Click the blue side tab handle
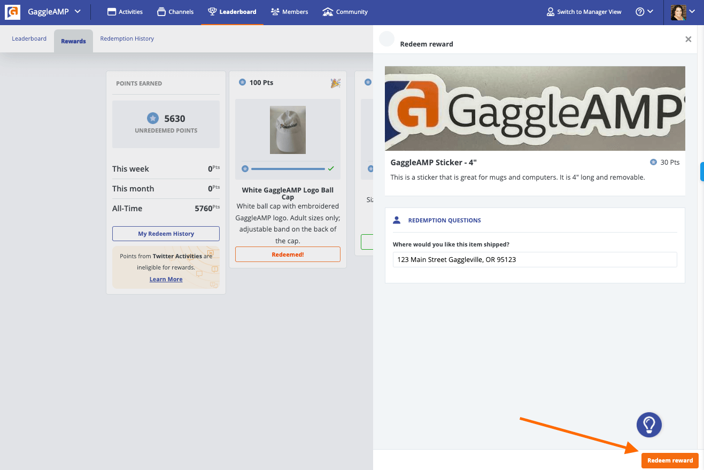 pos(702,172)
